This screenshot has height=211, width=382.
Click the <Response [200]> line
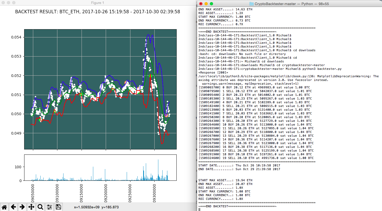(213, 72)
